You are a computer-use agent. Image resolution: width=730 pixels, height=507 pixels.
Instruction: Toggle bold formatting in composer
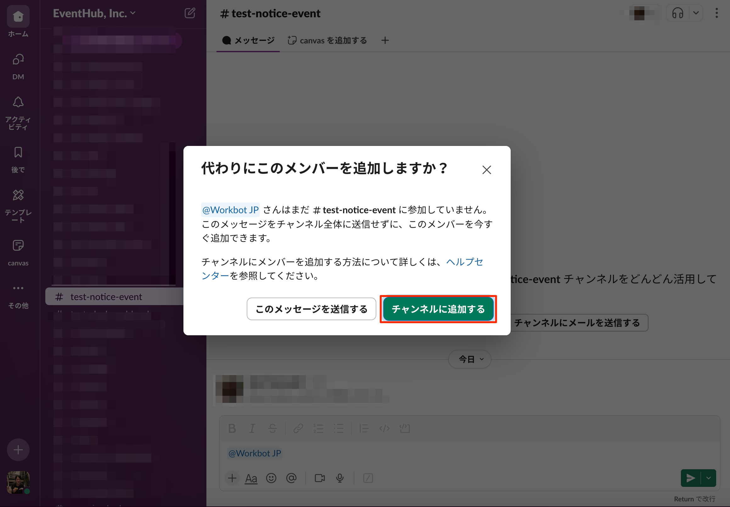click(232, 429)
